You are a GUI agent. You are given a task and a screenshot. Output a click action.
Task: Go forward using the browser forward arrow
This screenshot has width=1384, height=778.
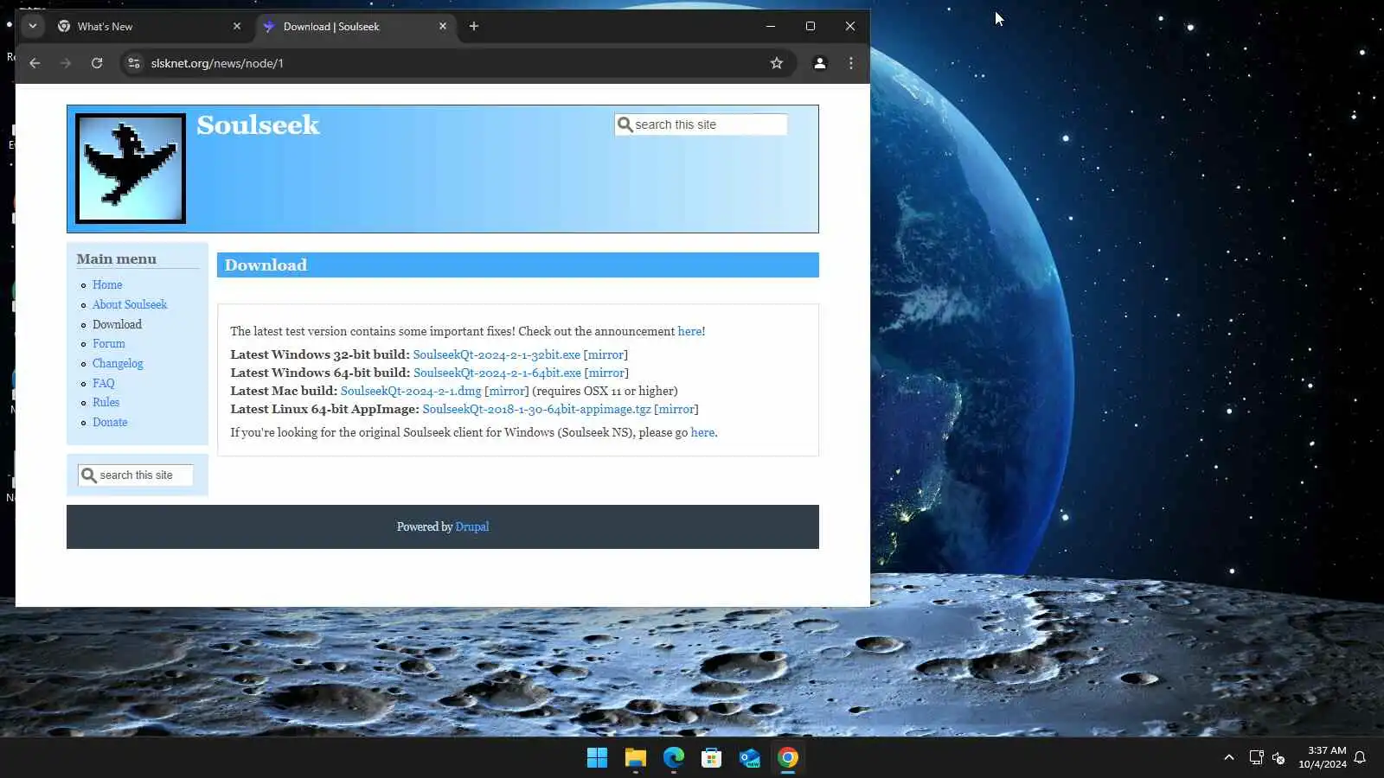[x=66, y=63]
